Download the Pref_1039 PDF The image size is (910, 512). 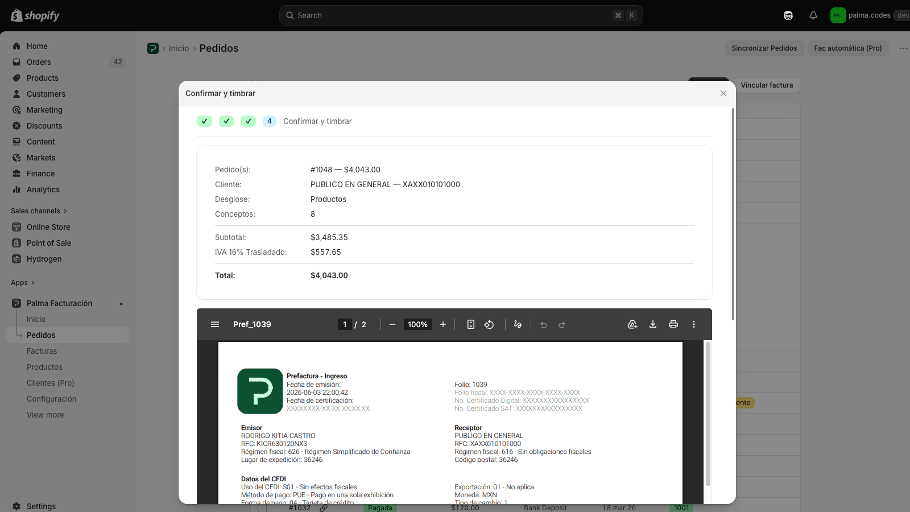coord(653,324)
